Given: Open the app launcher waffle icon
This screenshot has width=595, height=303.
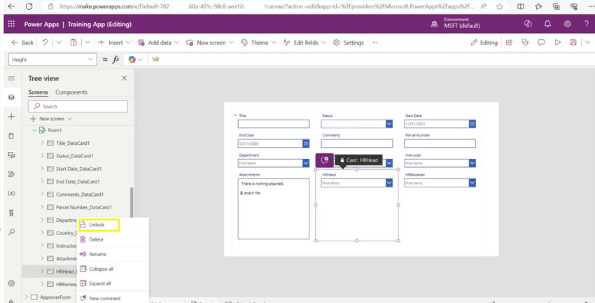Looking at the screenshot, I should click(11, 24).
